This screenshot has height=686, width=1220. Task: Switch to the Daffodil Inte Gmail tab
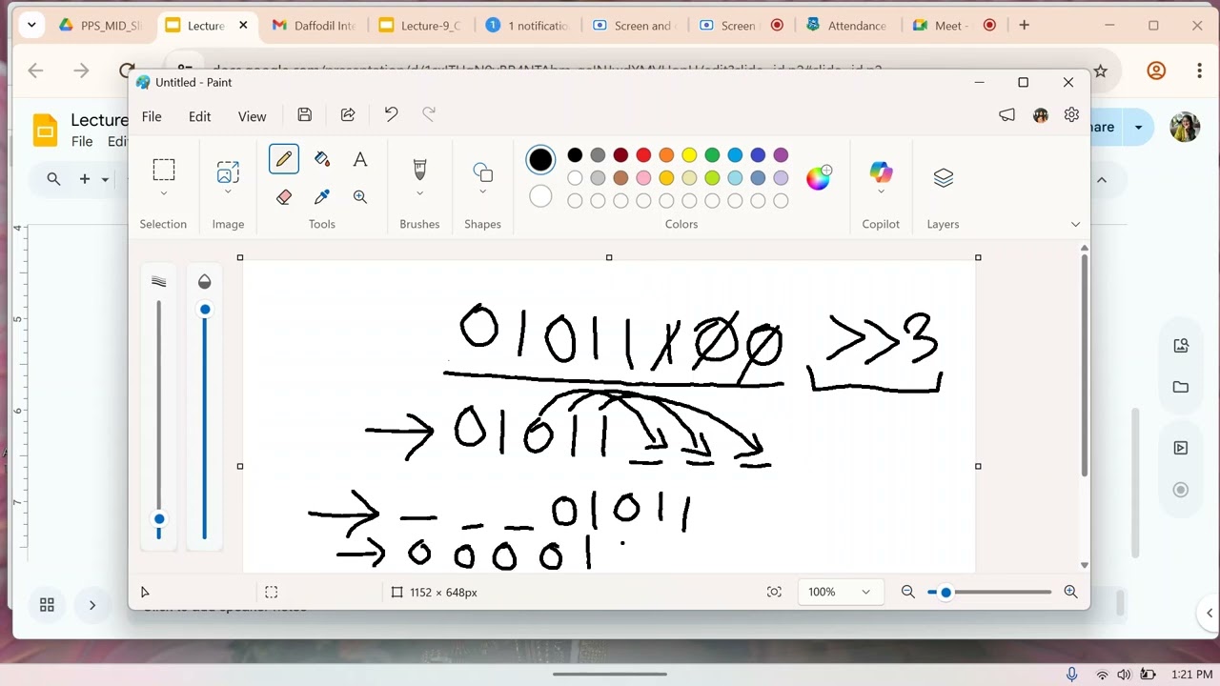(x=315, y=26)
